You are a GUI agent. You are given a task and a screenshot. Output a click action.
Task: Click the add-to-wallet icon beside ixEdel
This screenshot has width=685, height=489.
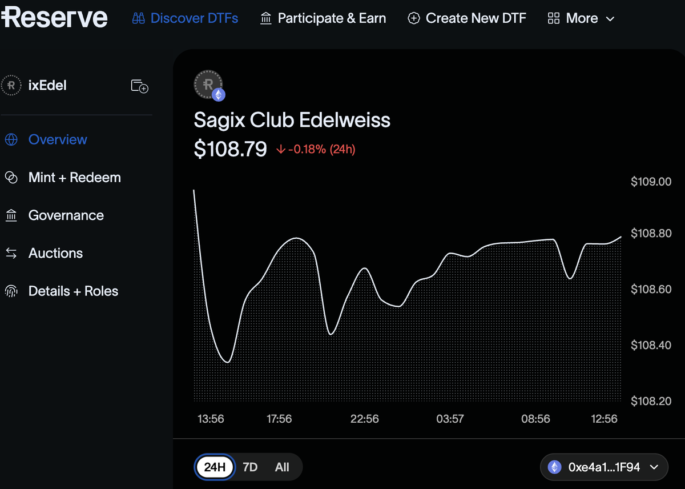(x=139, y=86)
